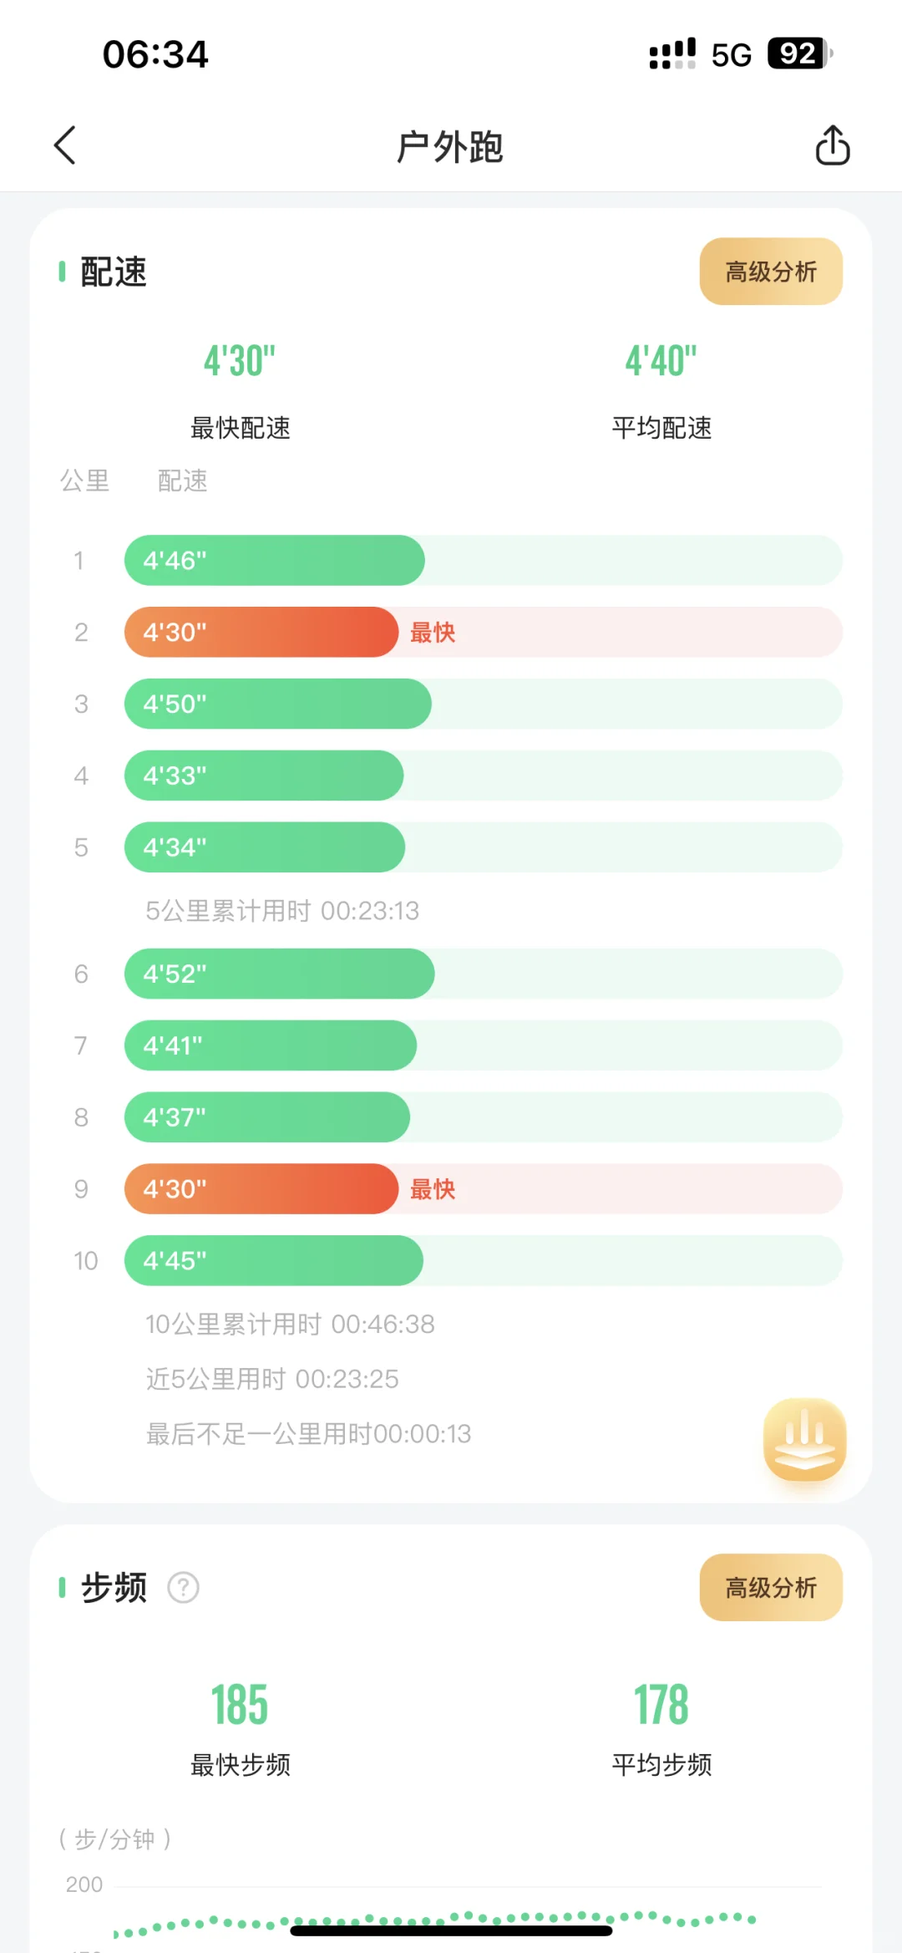This screenshot has height=1953, width=902.
Task: Tap the back arrow icon
Action: [65, 145]
